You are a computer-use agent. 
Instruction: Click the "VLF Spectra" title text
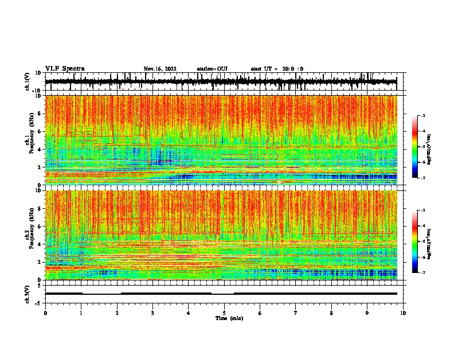(x=65, y=69)
